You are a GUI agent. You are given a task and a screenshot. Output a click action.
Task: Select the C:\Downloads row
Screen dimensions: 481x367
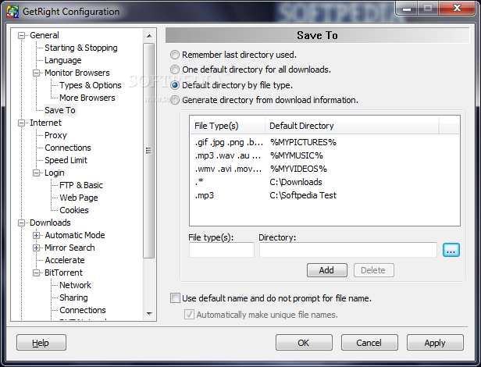click(x=325, y=182)
